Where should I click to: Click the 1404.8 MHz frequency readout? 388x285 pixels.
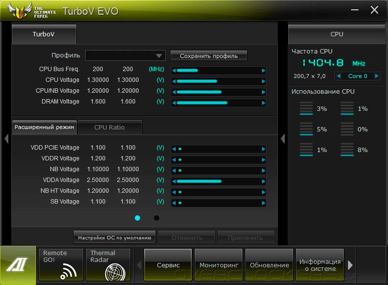point(333,63)
